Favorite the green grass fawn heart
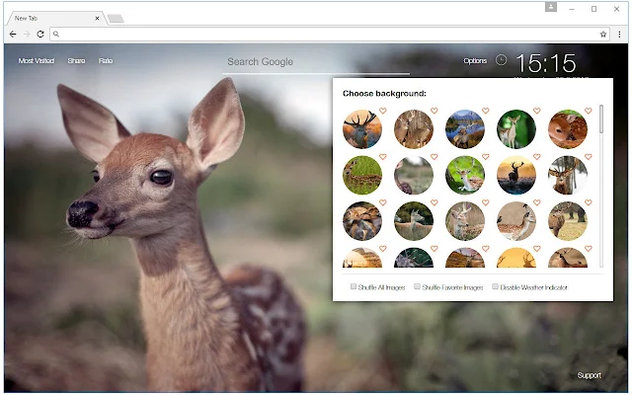This screenshot has width=632, height=395. [x=383, y=156]
